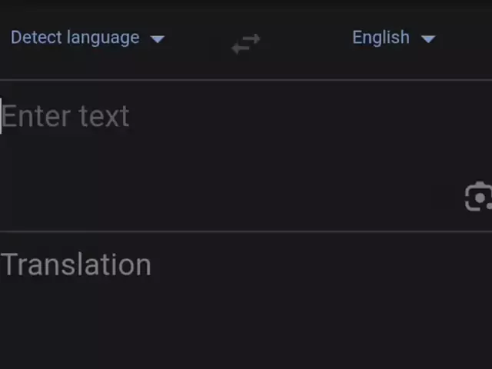Choose the Detect language option text
Viewport: 492px width, 369px height.
click(x=75, y=38)
